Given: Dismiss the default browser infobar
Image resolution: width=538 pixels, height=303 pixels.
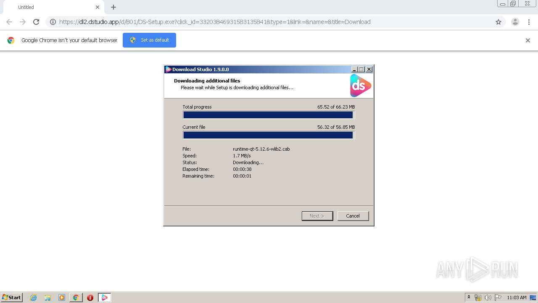Looking at the screenshot, I should (528, 40).
